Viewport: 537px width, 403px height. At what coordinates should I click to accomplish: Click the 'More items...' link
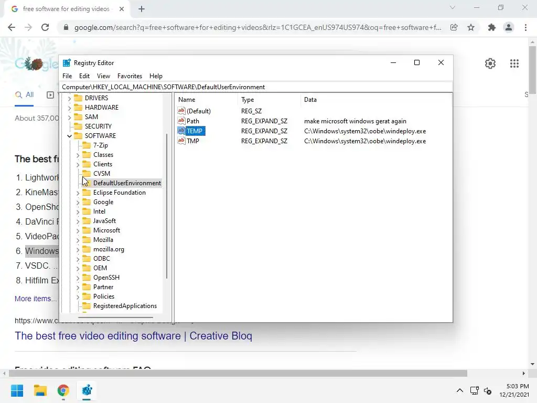coord(35,299)
